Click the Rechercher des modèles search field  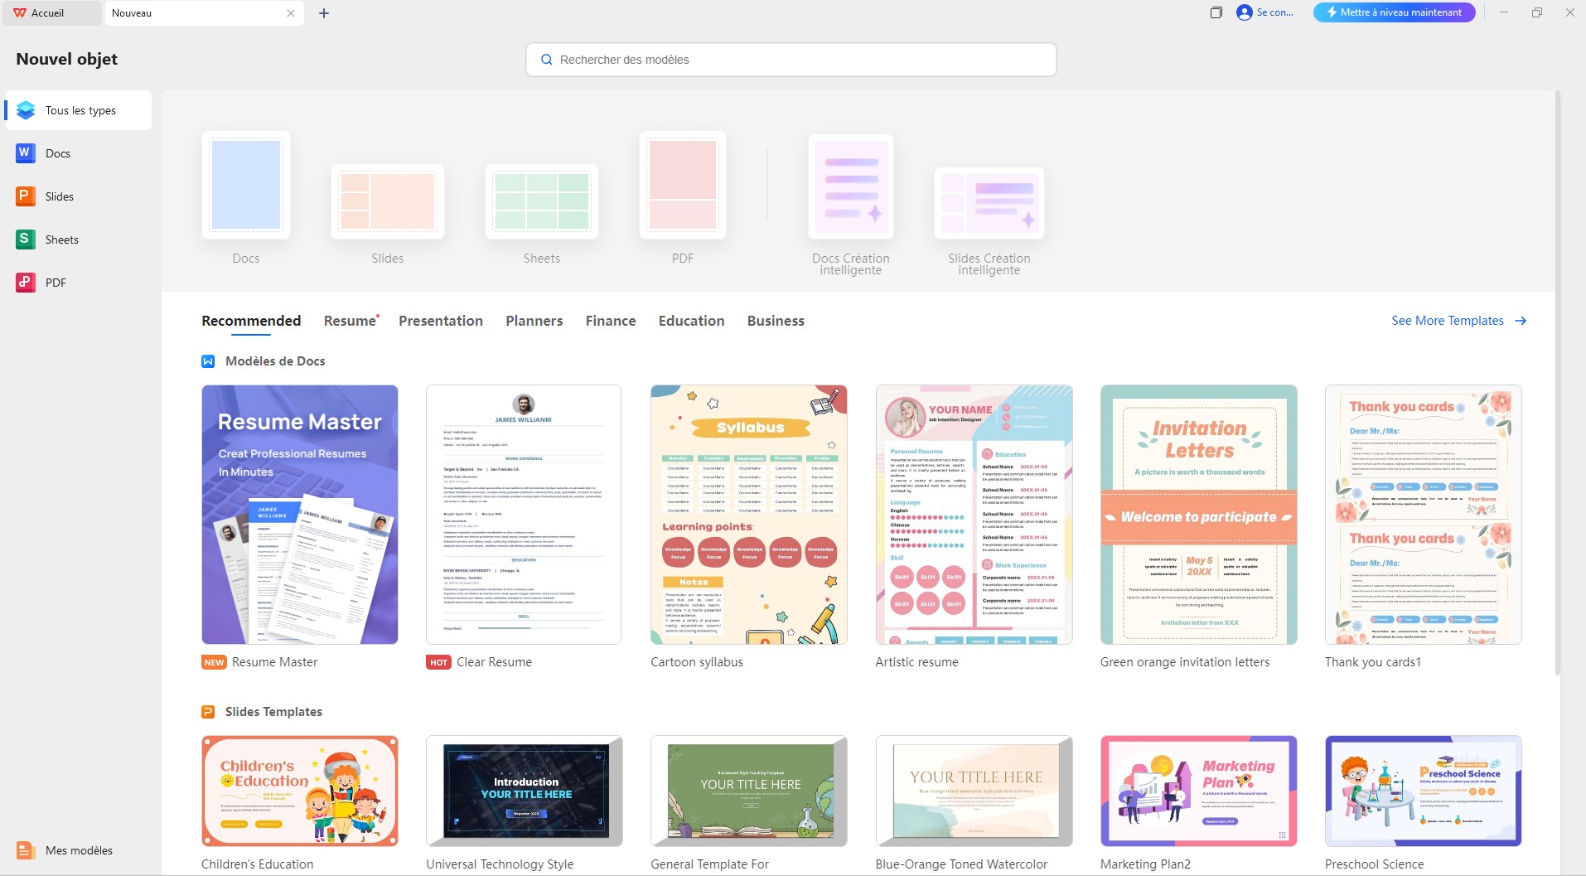point(790,59)
